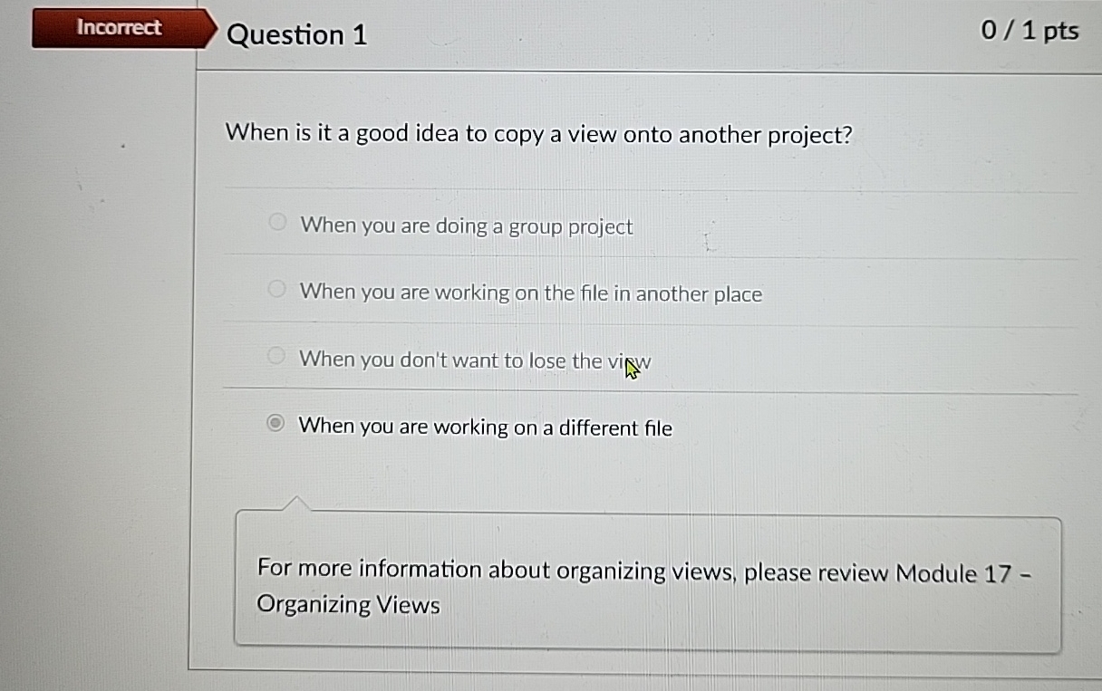Pick the "When you don't want to lose the view" answer
1102x691 pixels.
[475, 360]
